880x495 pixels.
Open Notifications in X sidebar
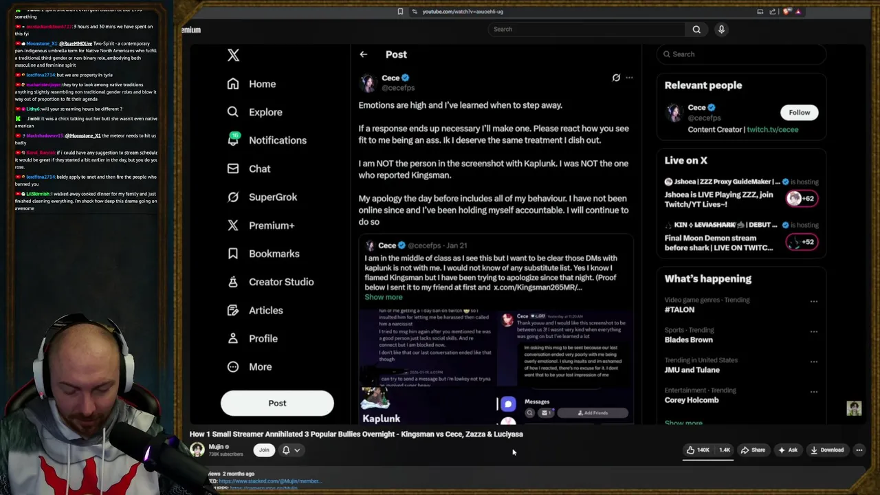(x=266, y=140)
